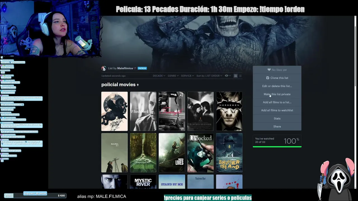Open the Knives Out poster
The image size is (358, 201).
[201, 182]
